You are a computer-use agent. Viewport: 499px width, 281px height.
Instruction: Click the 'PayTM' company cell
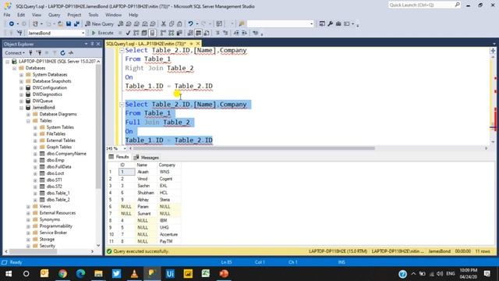[x=166, y=241]
